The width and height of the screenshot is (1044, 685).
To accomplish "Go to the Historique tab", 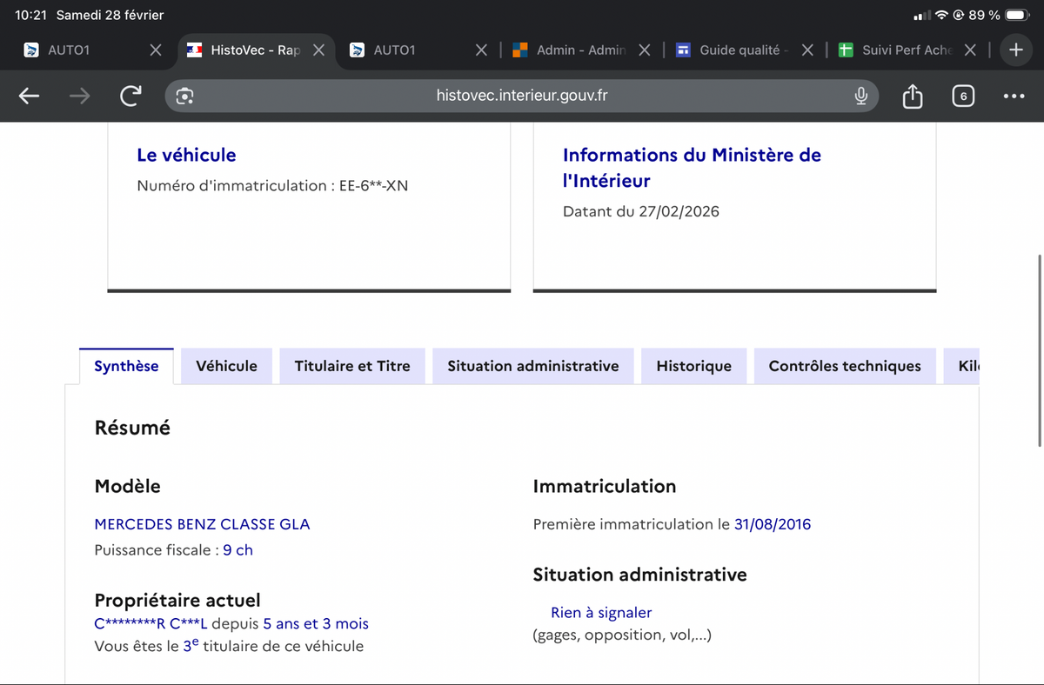I will coord(693,366).
